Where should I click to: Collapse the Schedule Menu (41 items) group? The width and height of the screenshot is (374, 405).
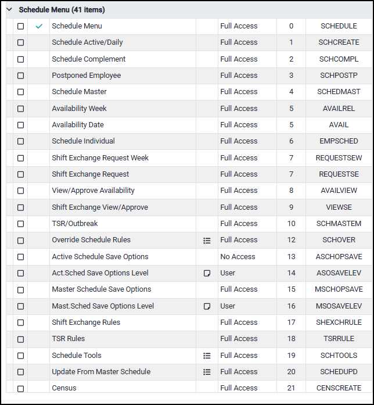[9, 10]
